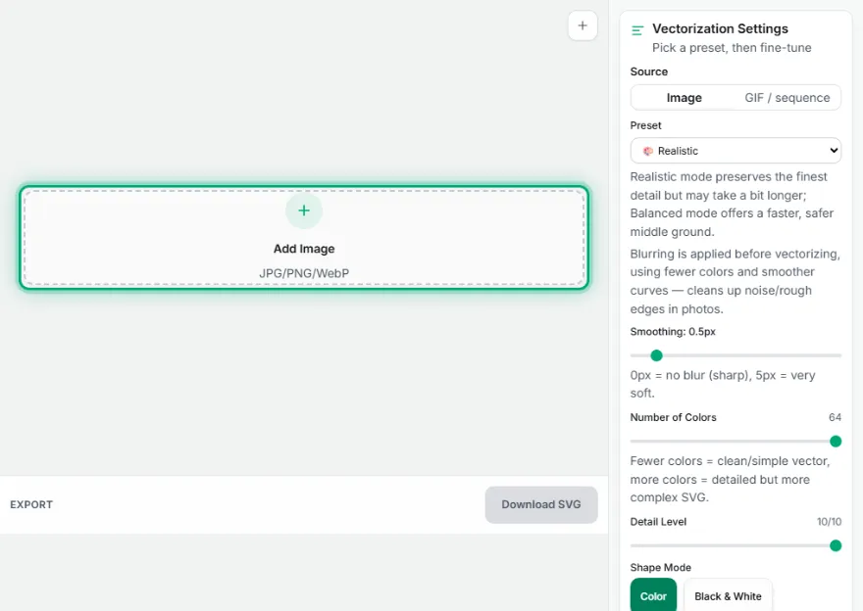Select Black & White shape mode

click(728, 595)
